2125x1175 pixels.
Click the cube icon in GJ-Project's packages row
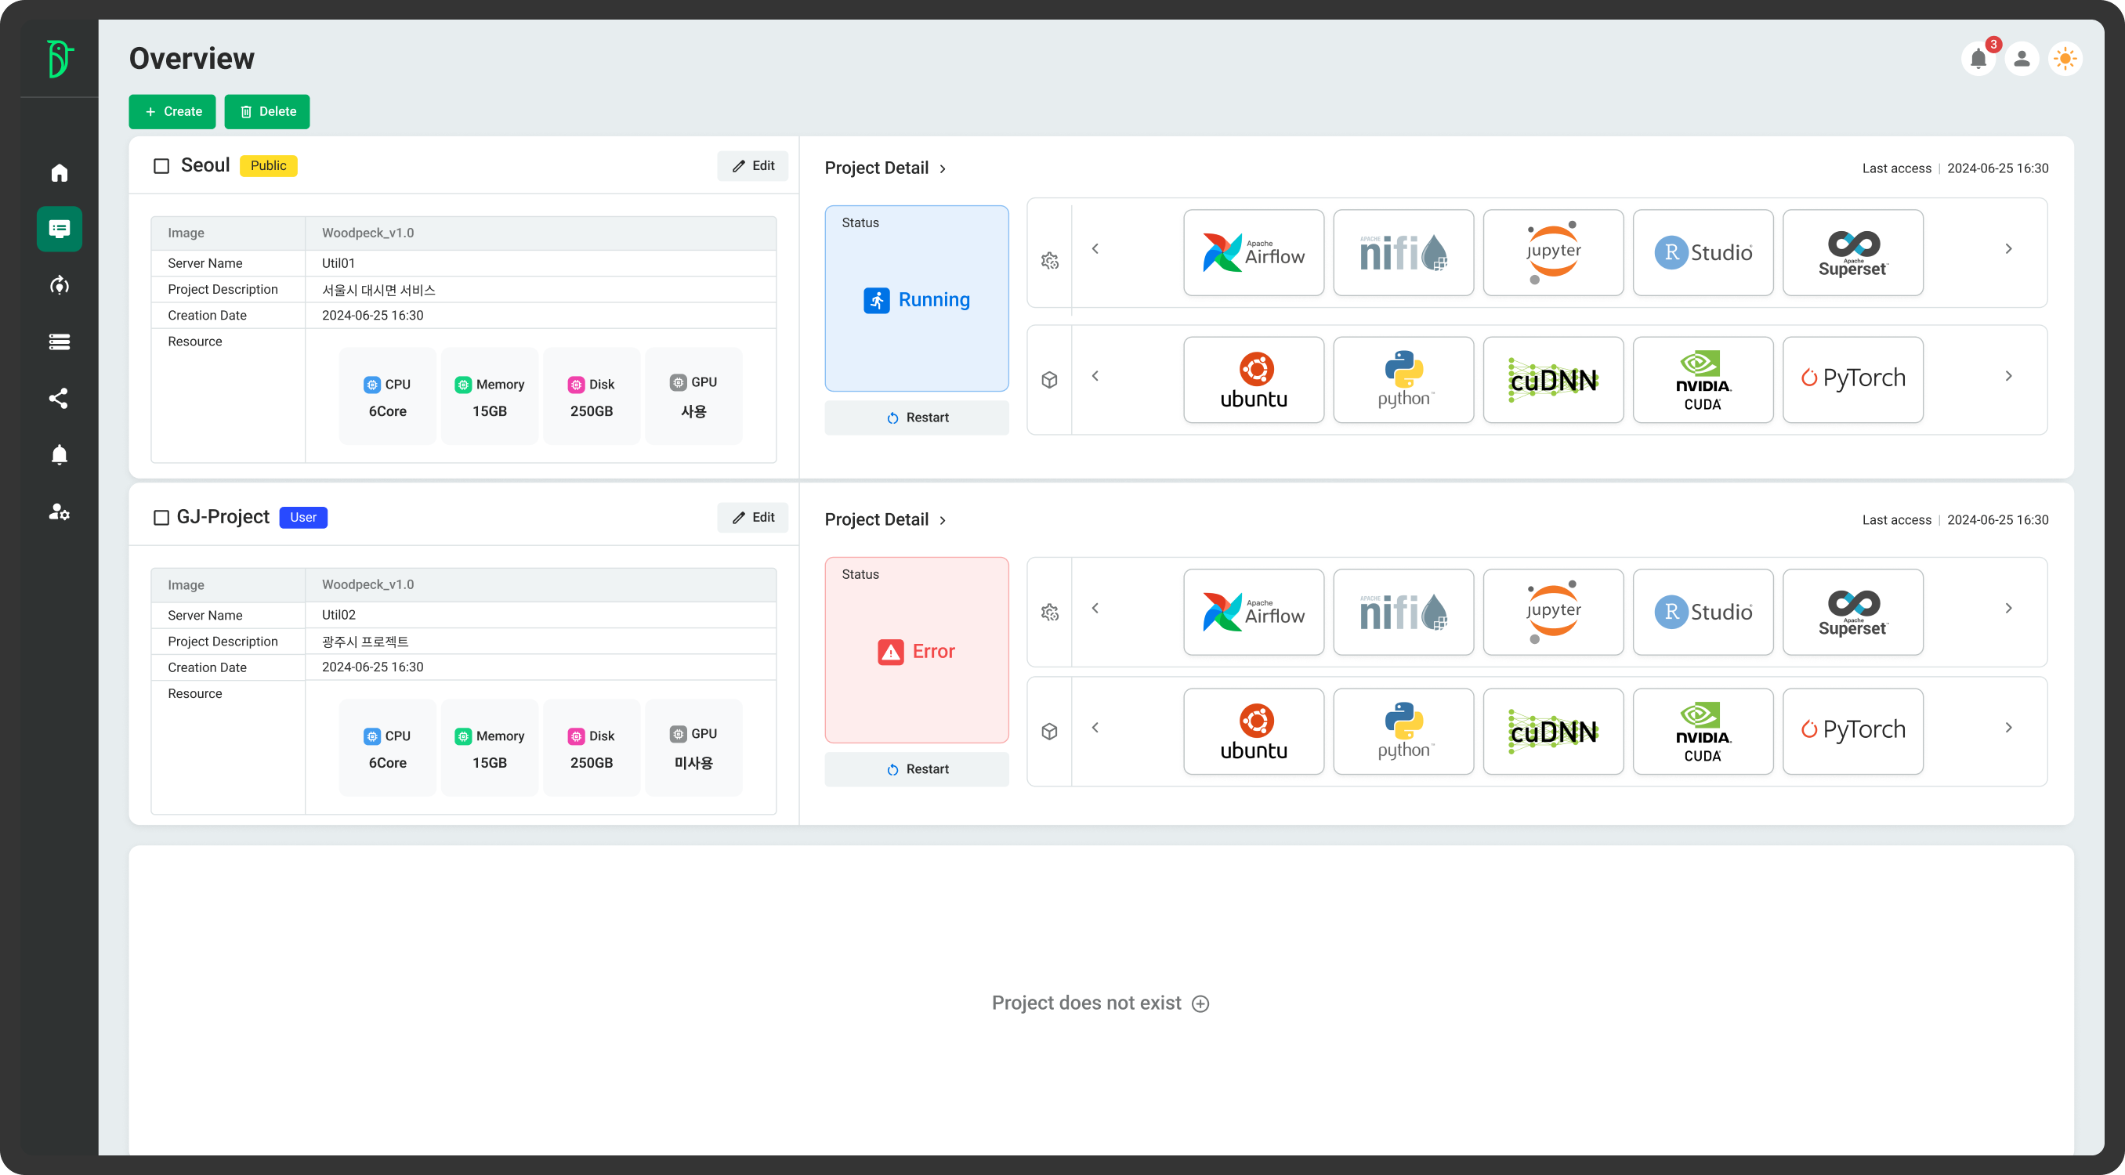click(1049, 732)
